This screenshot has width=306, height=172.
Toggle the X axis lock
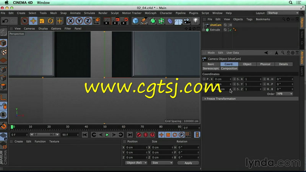click(70, 21)
